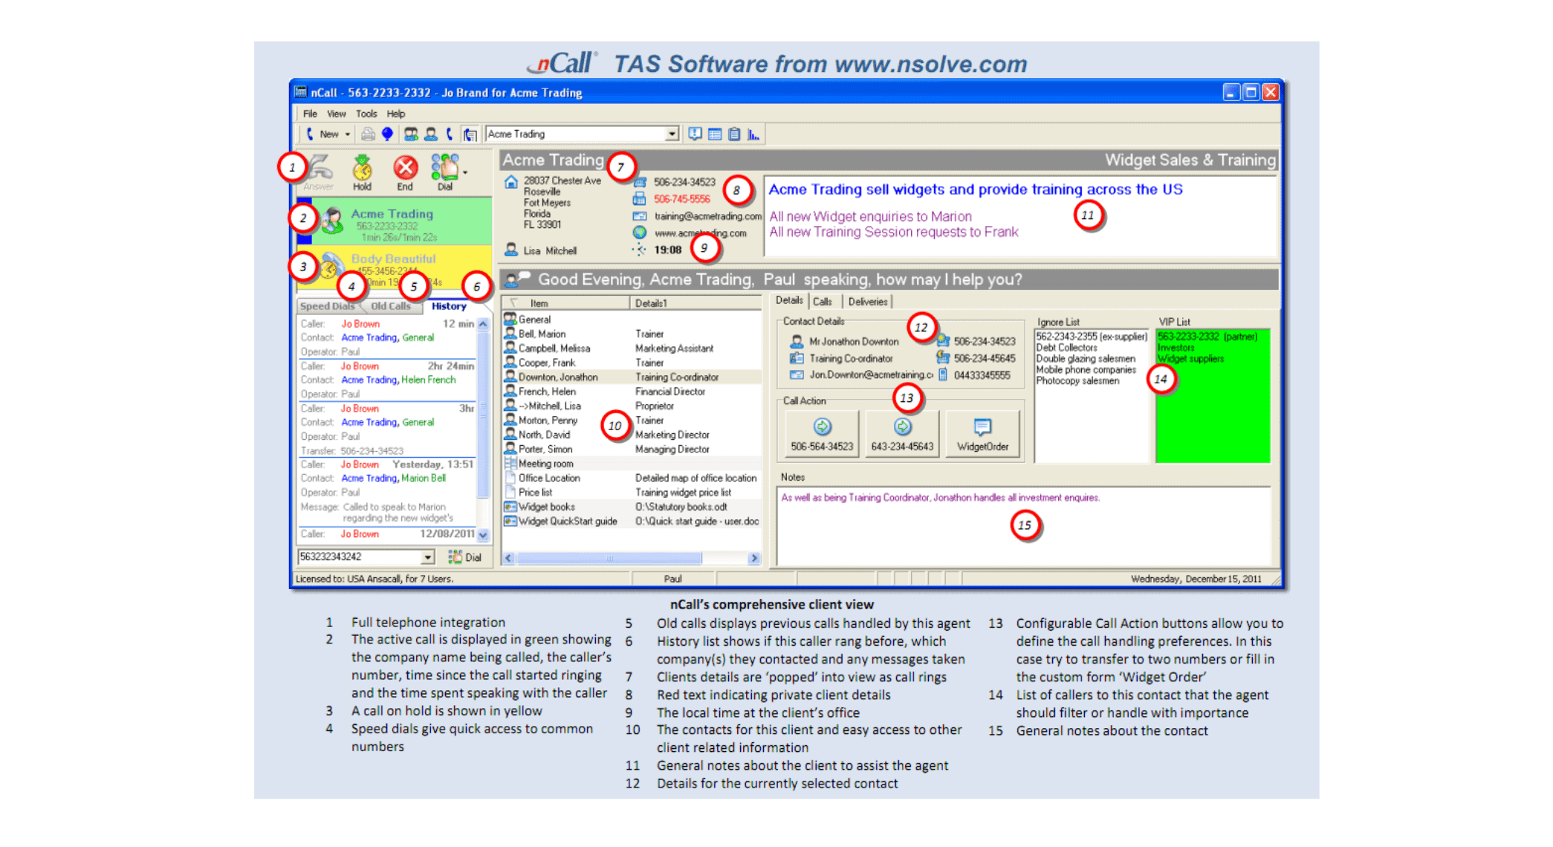
Task: Expand the New dropdown arrow in toolbar
Action: 347,134
